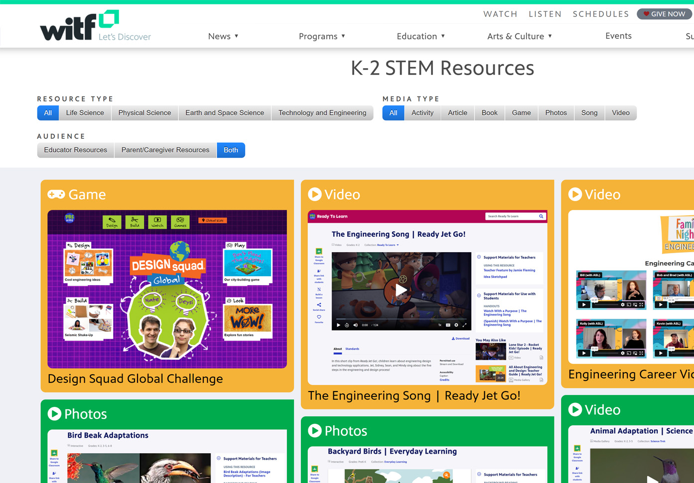Filter media type by Article
This screenshot has height=483, width=694.
pyautogui.click(x=457, y=113)
